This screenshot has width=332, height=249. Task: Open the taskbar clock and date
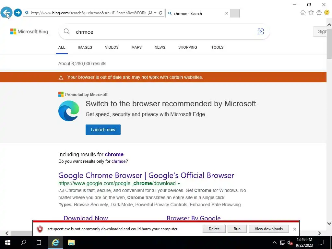point(304,243)
